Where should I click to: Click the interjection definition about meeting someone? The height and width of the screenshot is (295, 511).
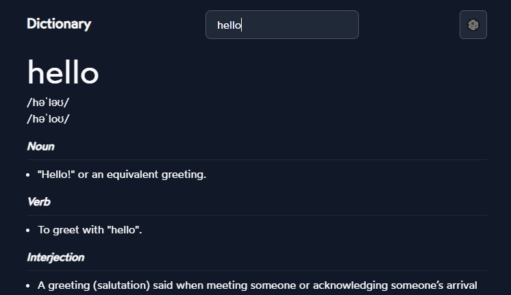[257, 285]
